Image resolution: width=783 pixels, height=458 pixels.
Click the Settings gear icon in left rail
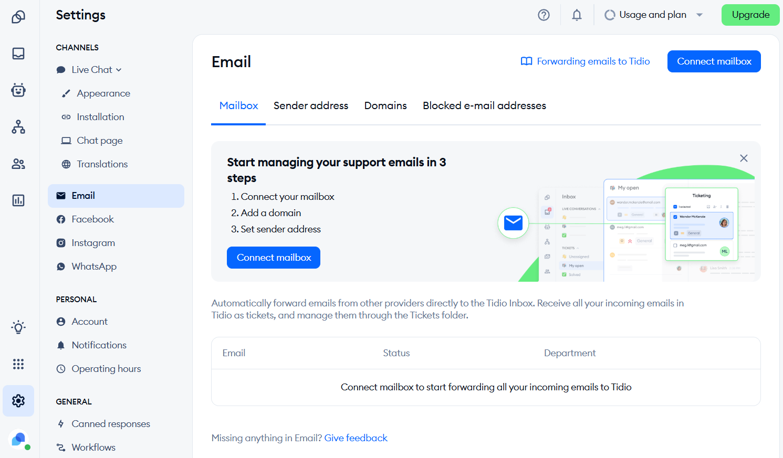(18, 401)
